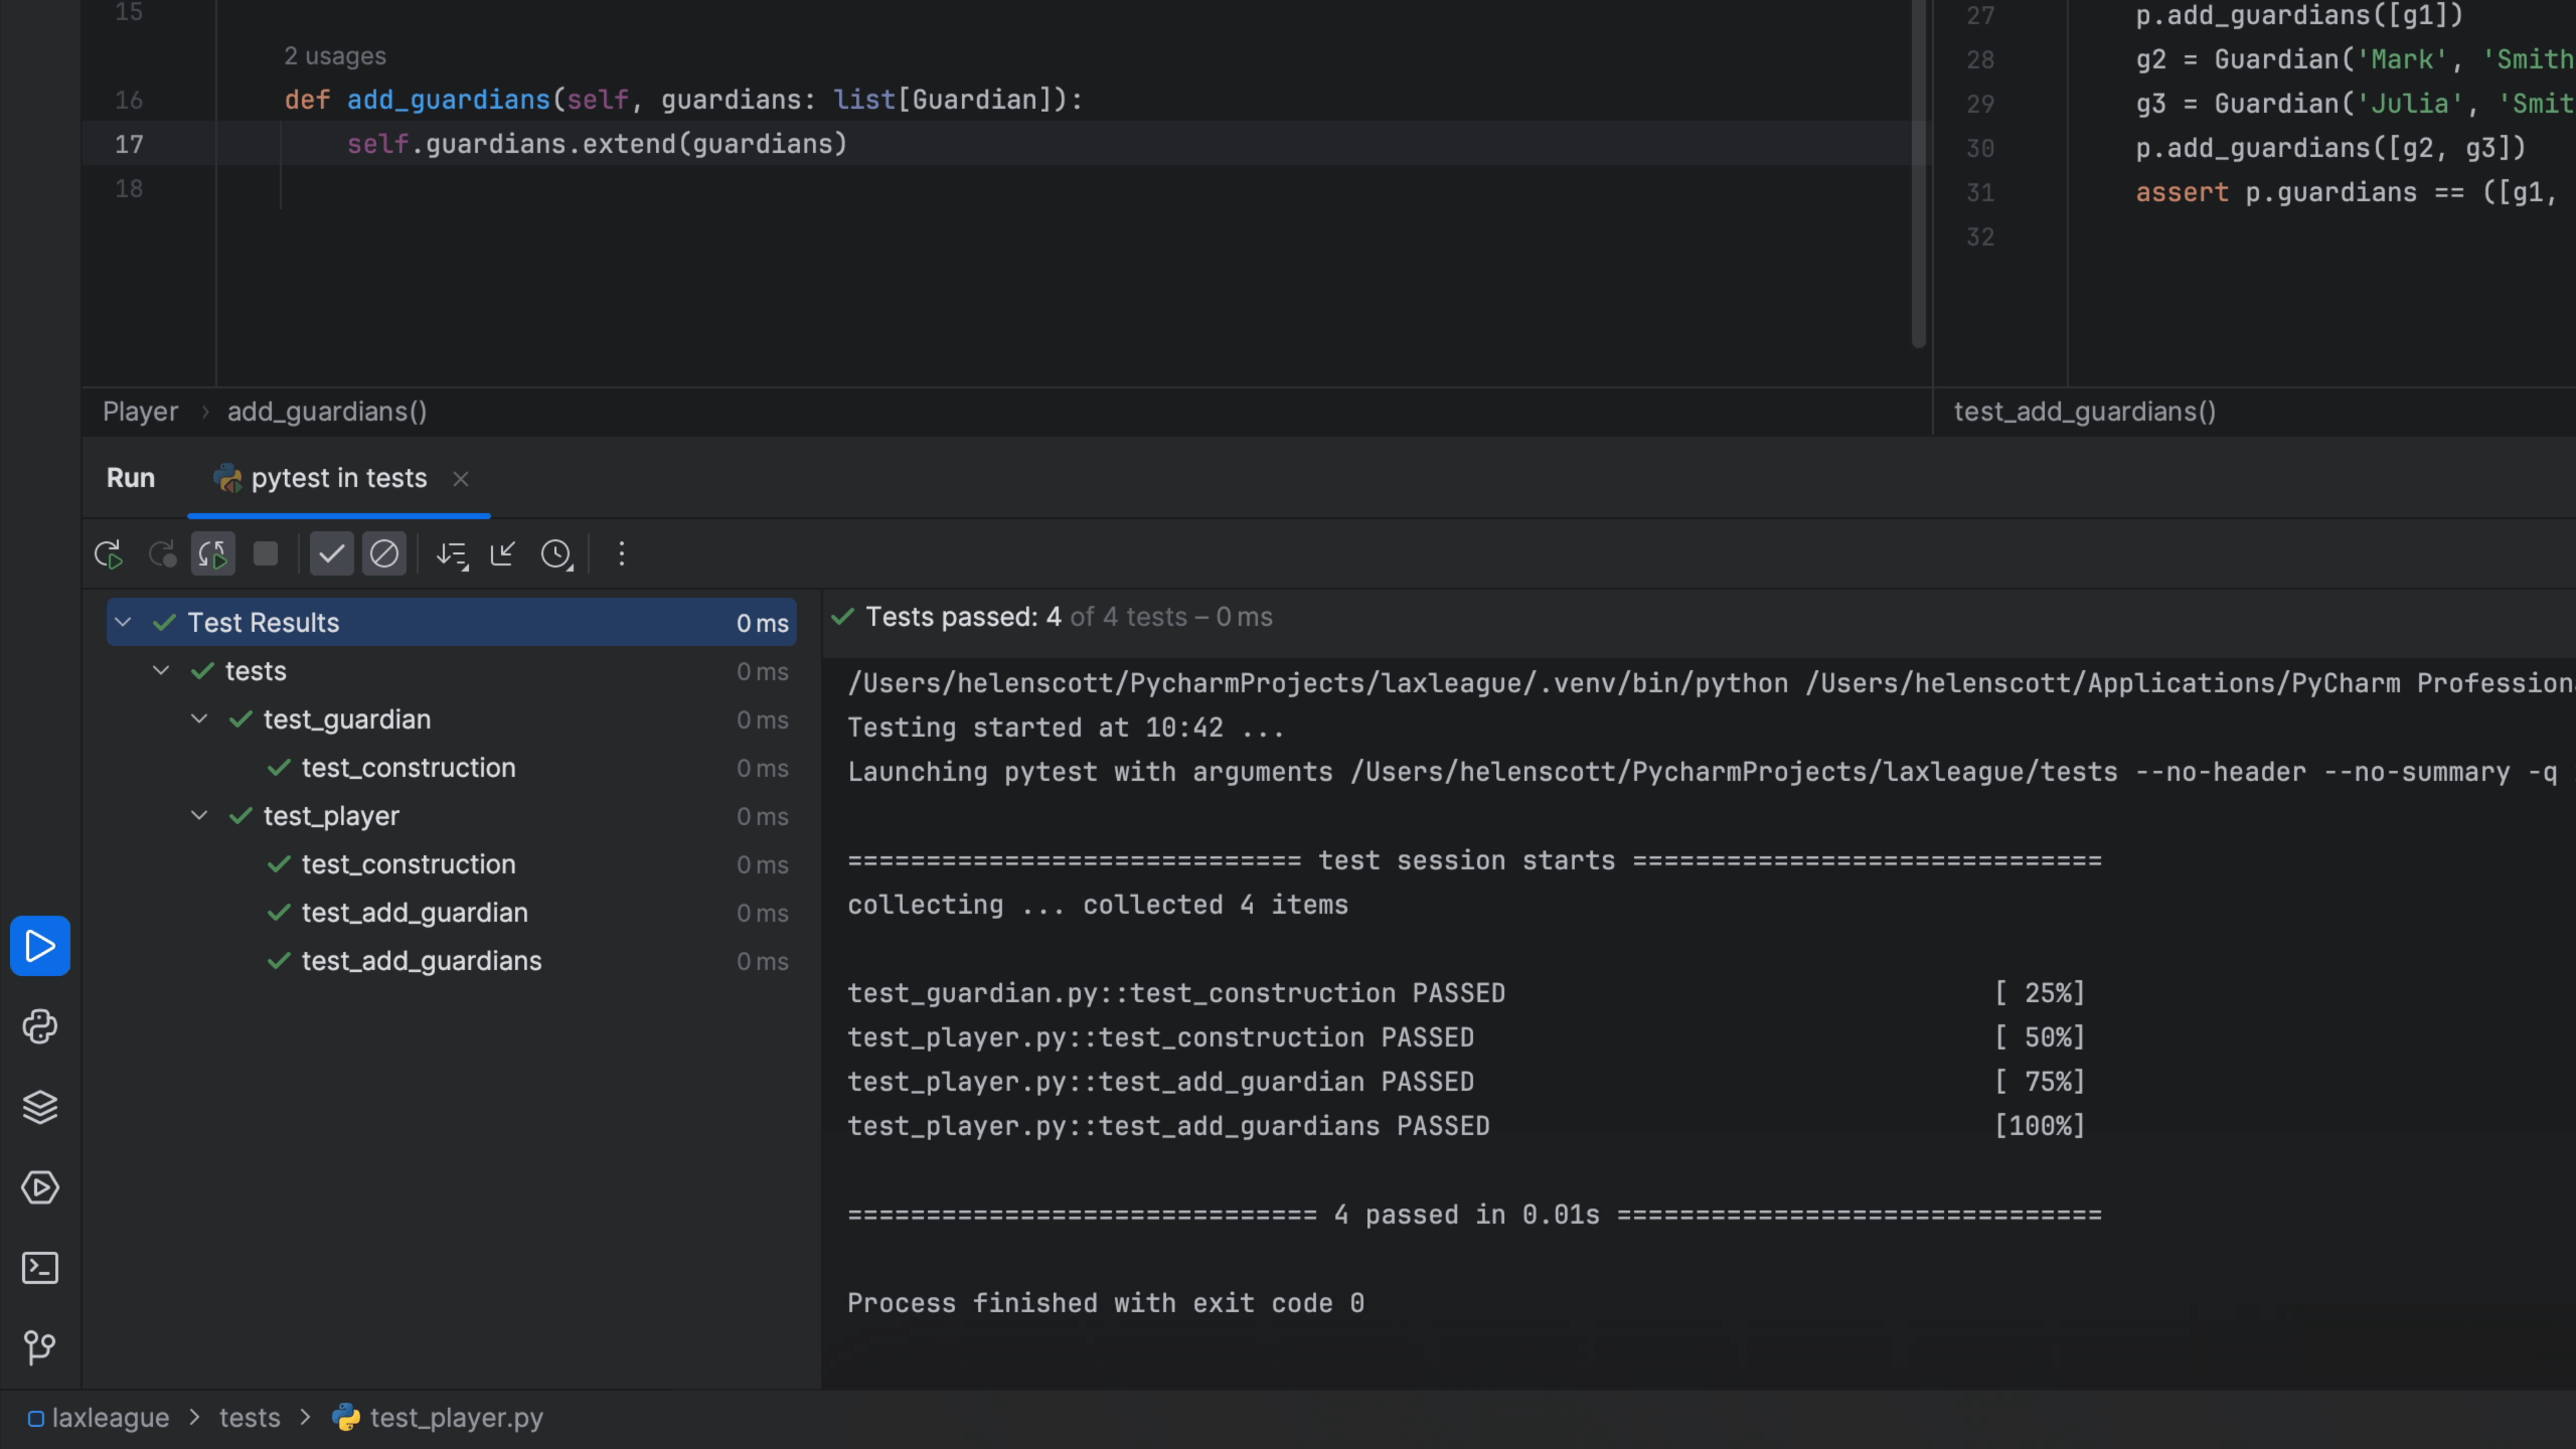Image resolution: width=2576 pixels, height=1449 pixels.
Task: Collapse the test_guardian node
Action: 199,719
